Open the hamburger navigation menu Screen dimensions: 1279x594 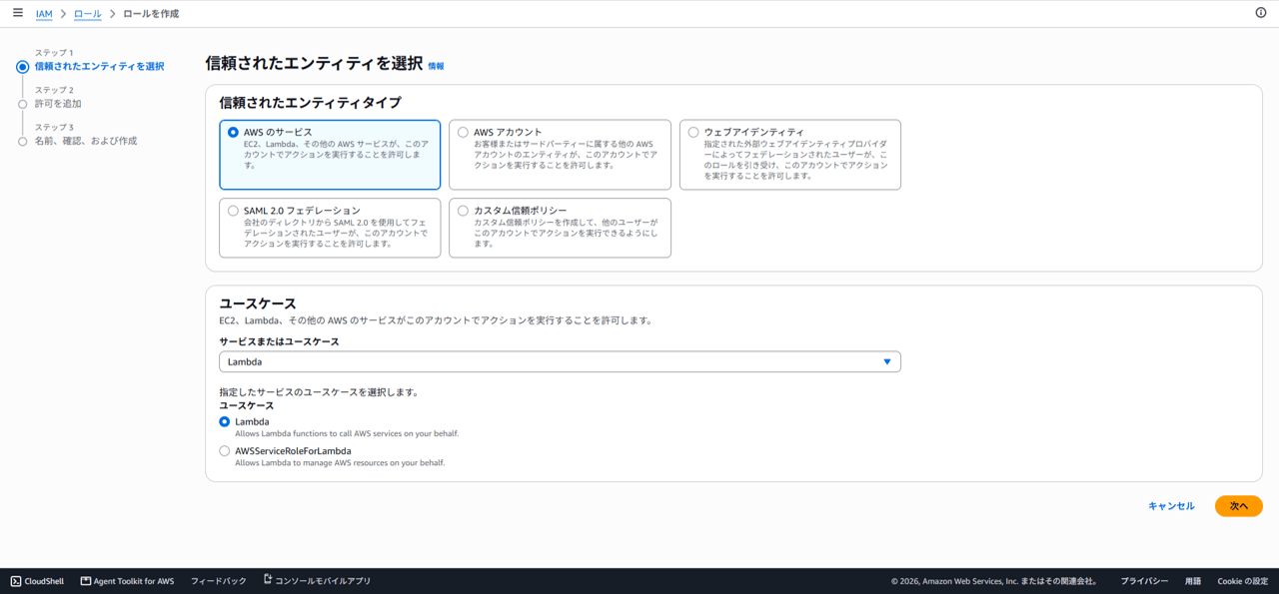point(18,13)
